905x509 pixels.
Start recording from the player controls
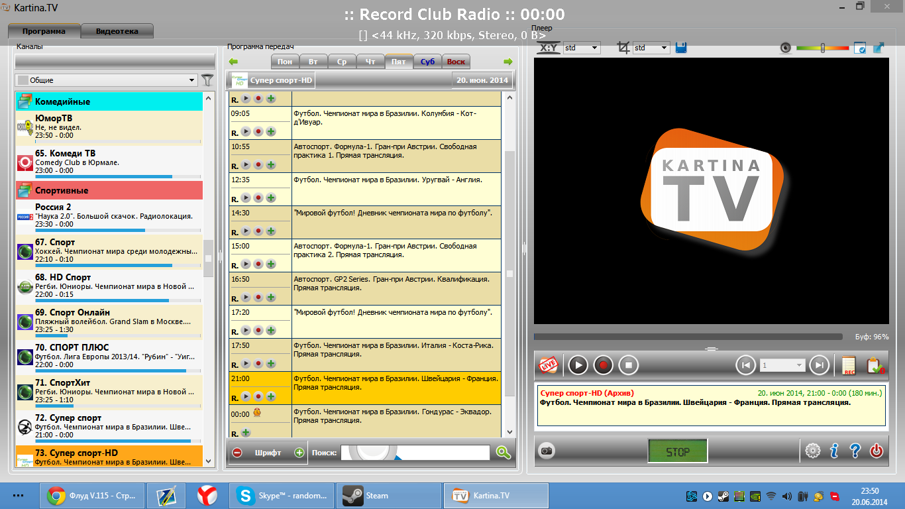603,365
